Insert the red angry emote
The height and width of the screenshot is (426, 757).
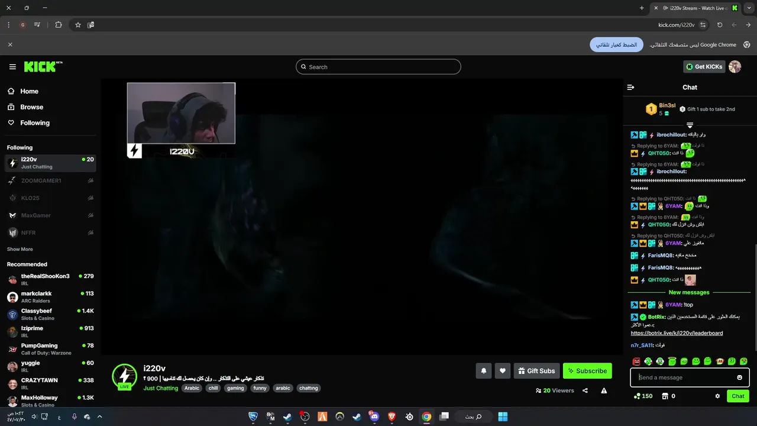(x=636, y=361)
